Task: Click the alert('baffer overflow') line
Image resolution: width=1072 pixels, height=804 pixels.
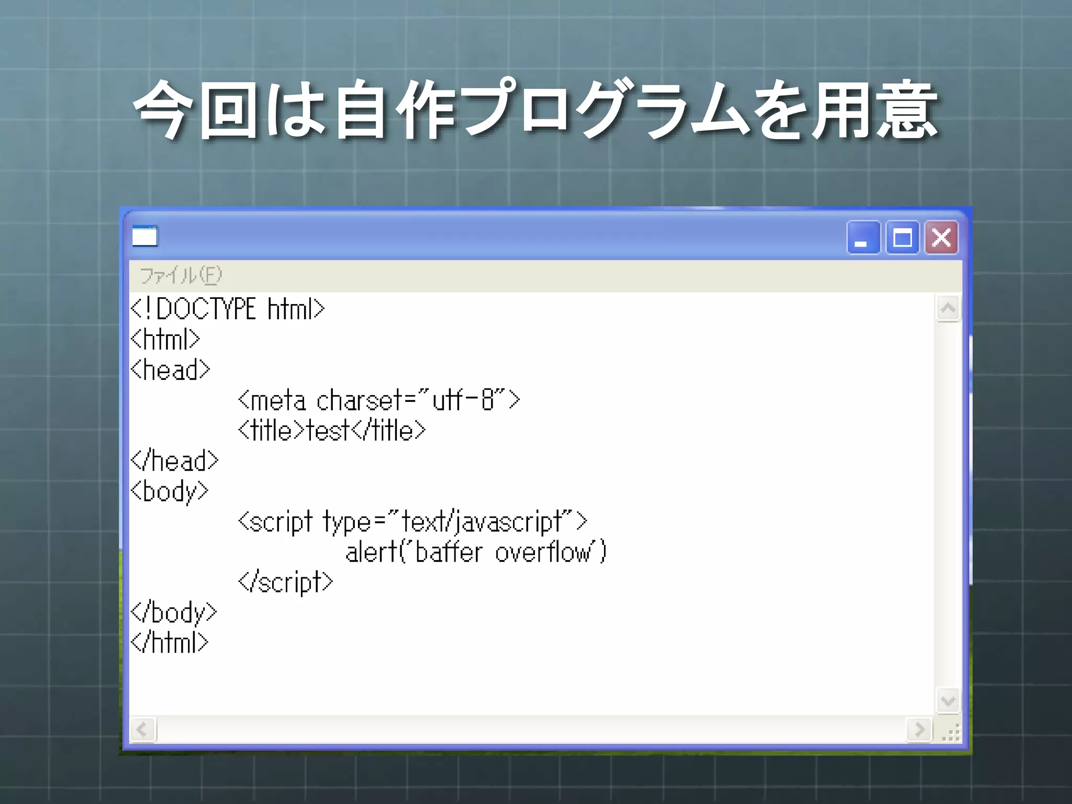Action: click(476, 552)
